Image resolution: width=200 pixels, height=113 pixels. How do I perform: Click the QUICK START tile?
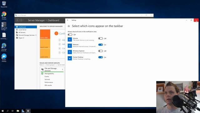tap(45, 34)
